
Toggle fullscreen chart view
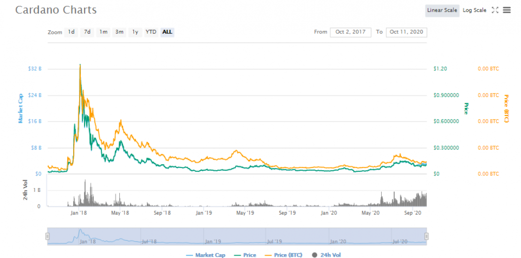click(495, 10)
